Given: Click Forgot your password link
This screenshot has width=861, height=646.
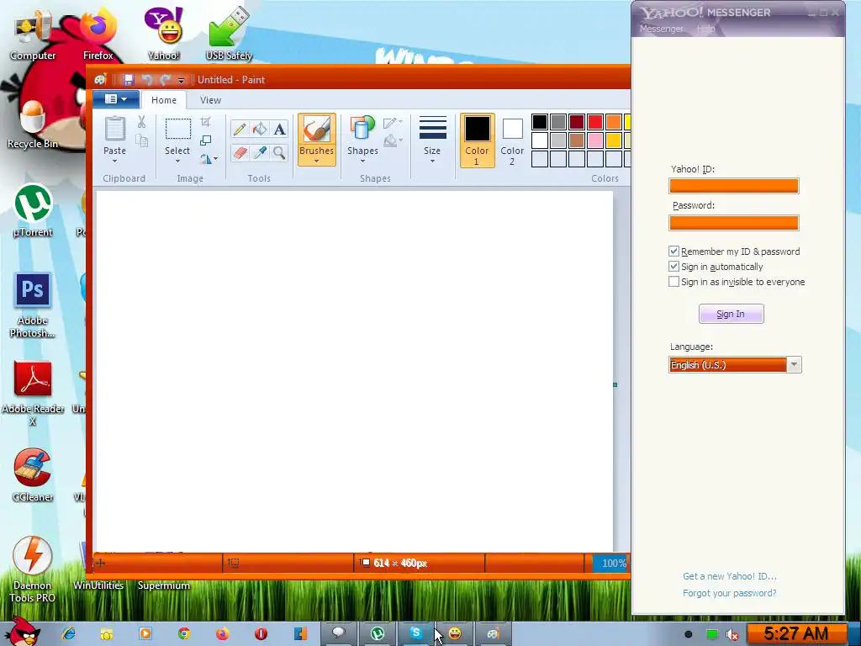Looking at the screenshot, I should [x=729, y=593].
